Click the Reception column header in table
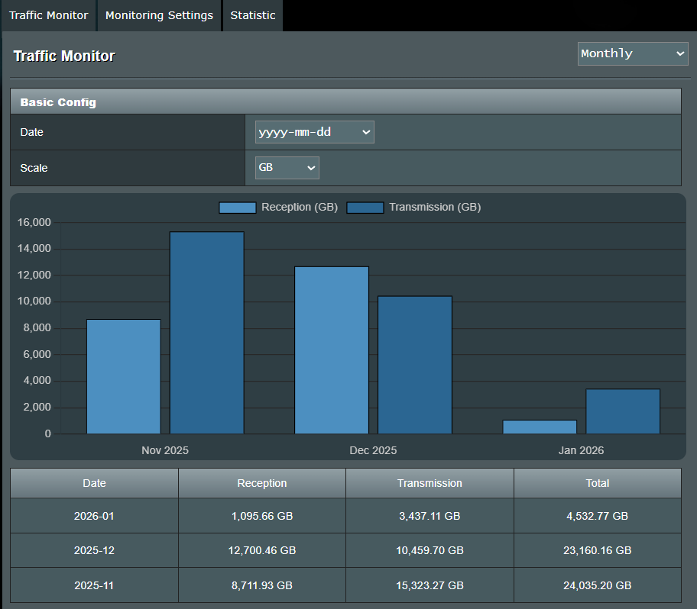The image size is (697, 609). 262,483
